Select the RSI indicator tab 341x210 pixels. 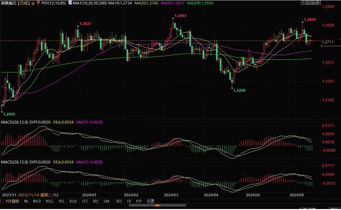point(119,201)
